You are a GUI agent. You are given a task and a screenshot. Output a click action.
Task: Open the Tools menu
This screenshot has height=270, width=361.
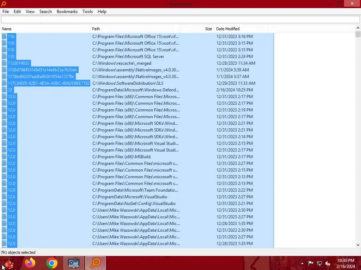pyautogui.click(x=87, y=12)
